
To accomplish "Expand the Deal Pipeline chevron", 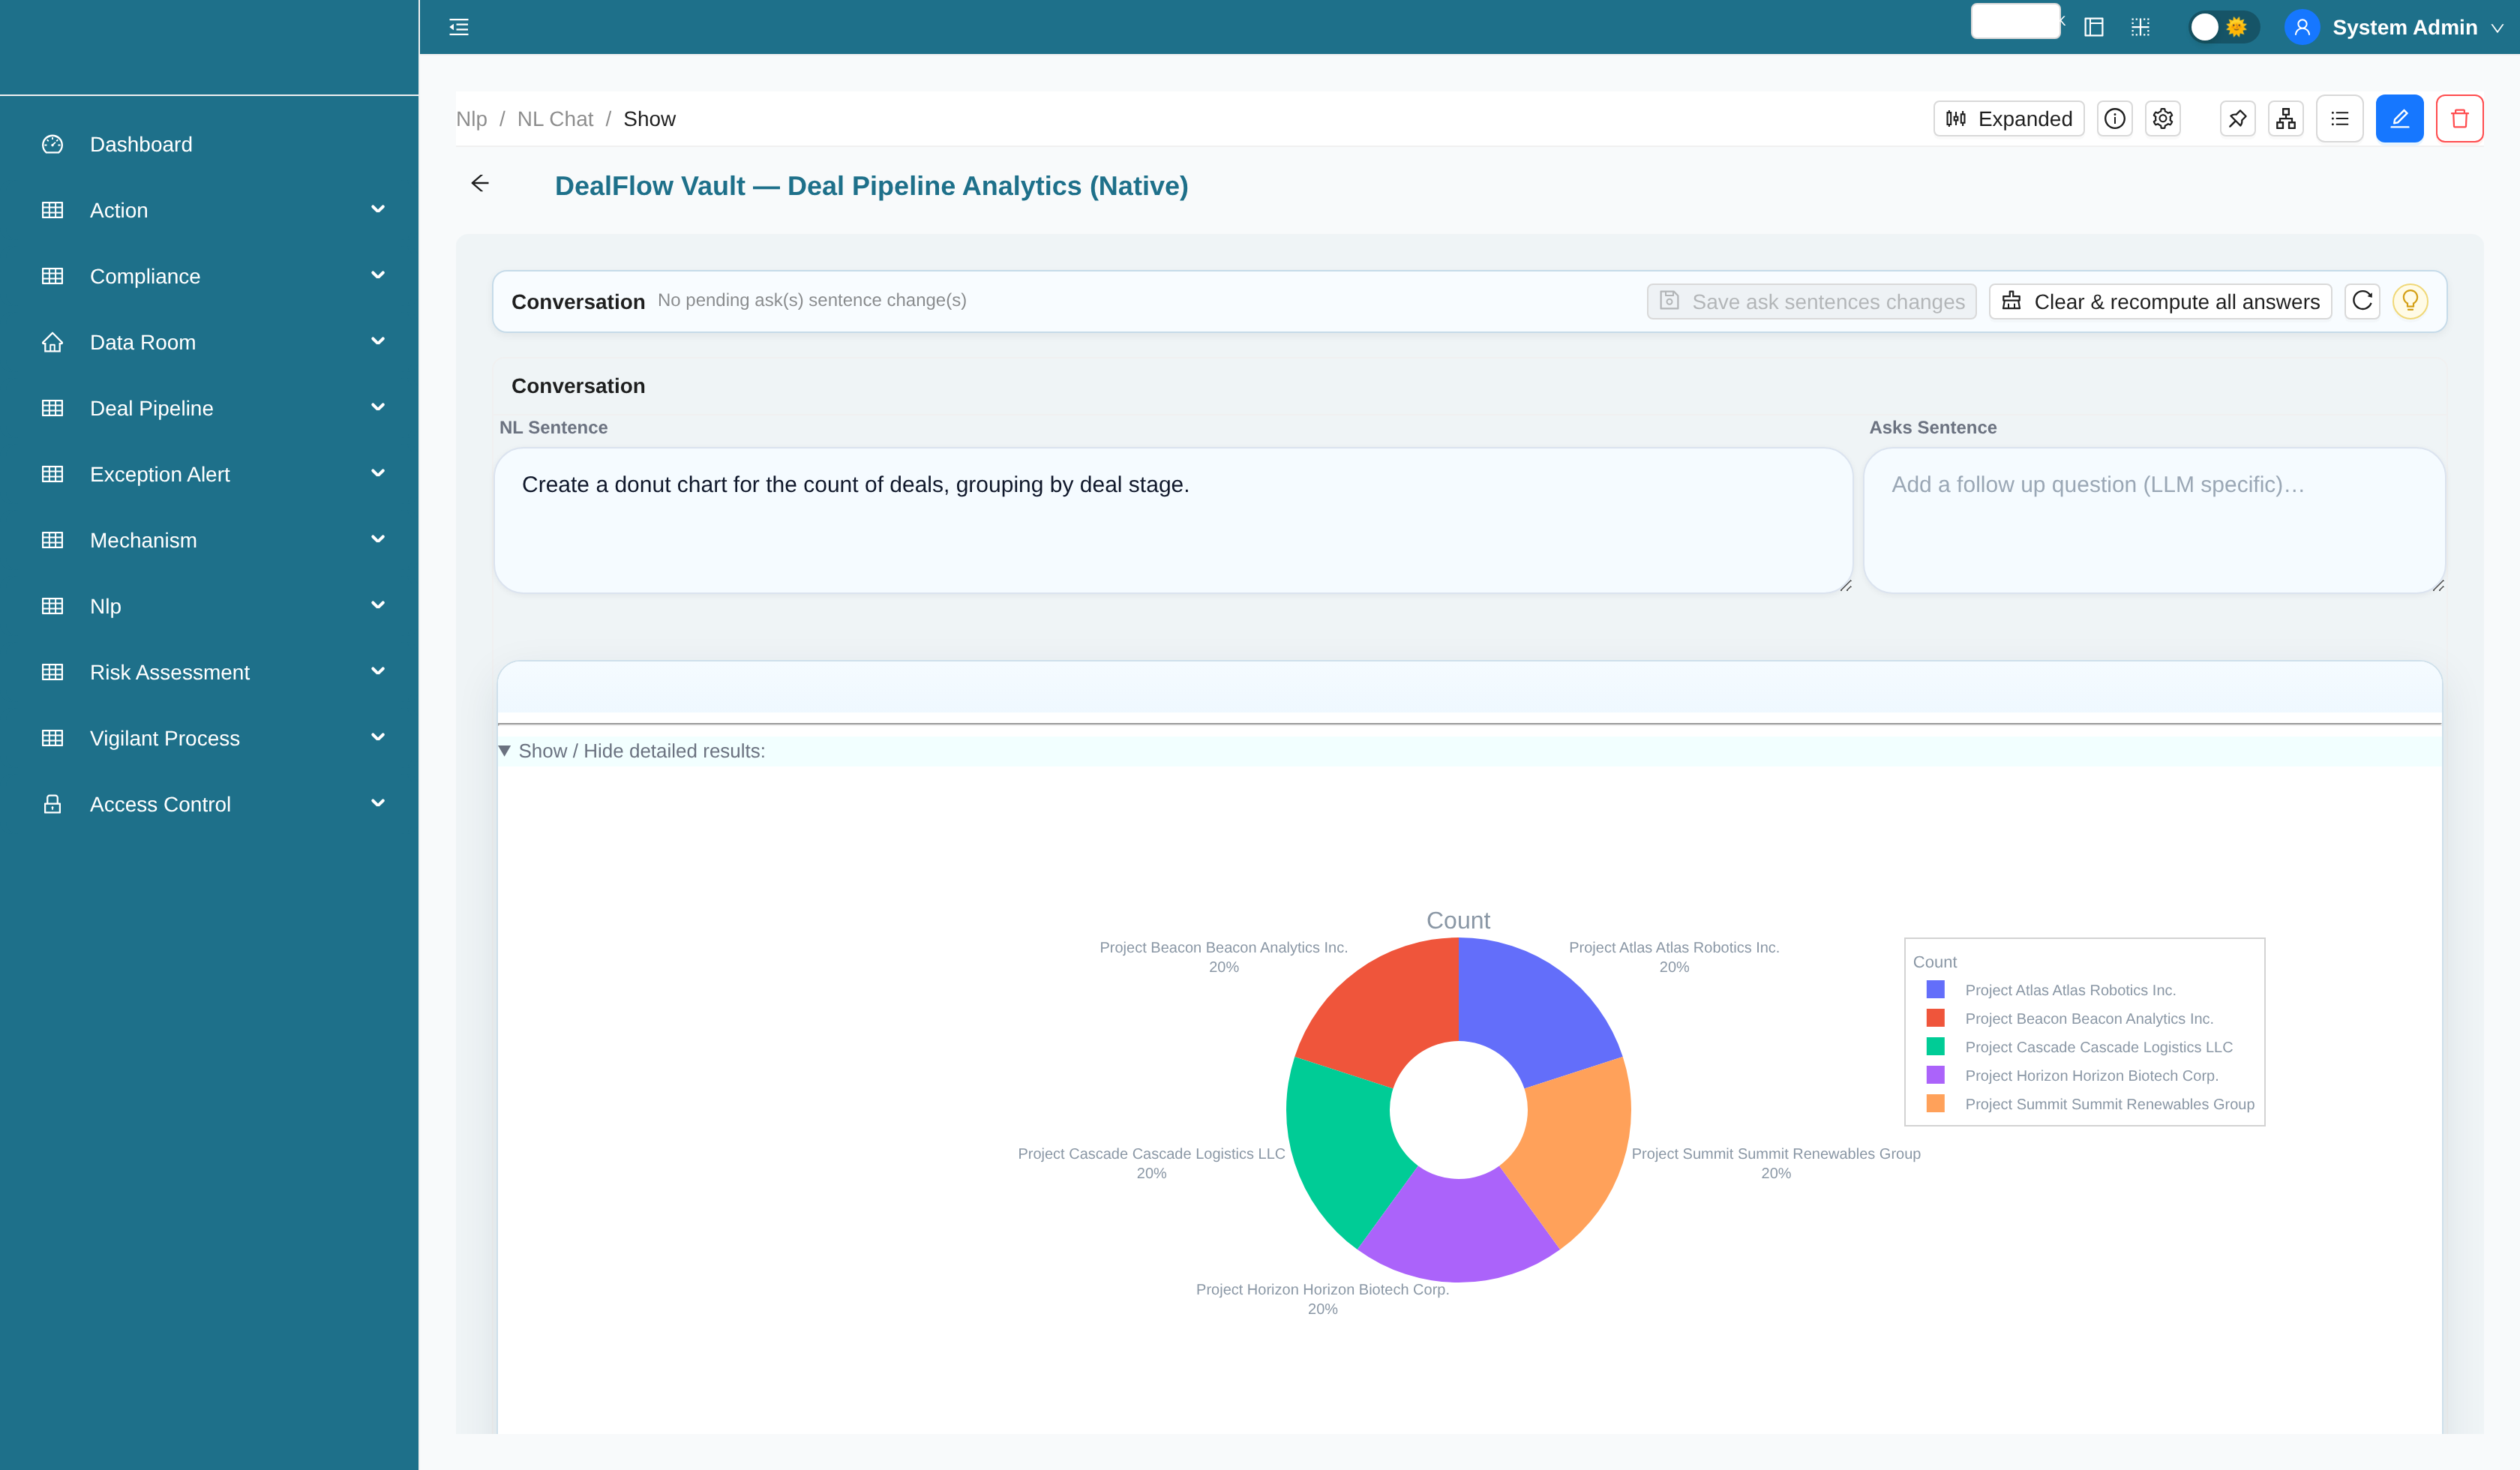I will tap(378, 407).
